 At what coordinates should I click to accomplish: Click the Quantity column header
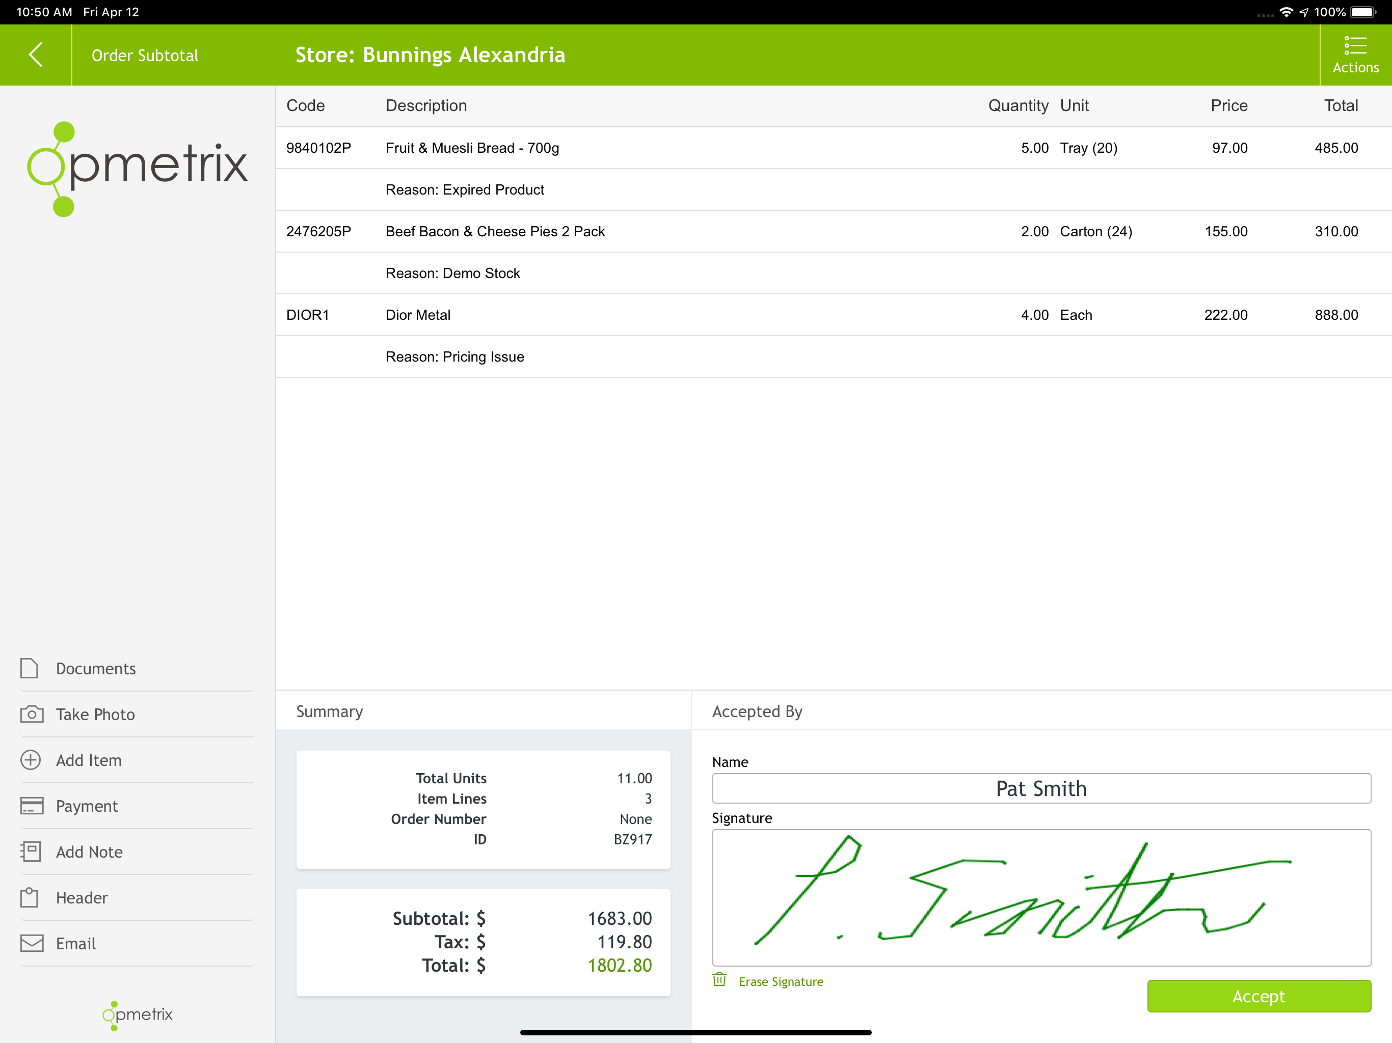pyautogui.click(x=1018, y=106)
